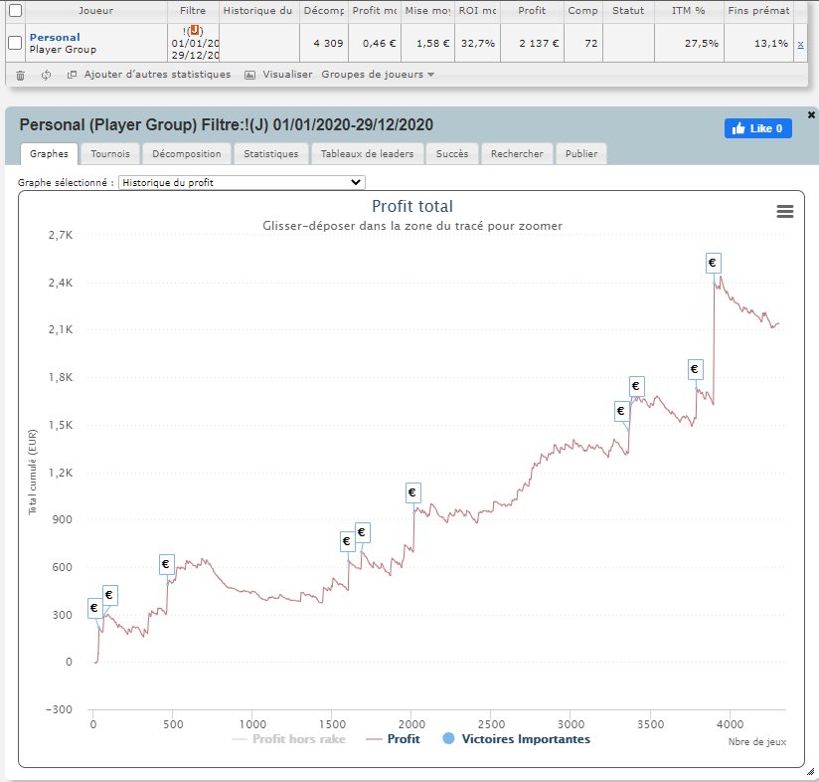Click the orange J filter badge
The height and width of the screenshot is (782, 819).
click(194, 30)
